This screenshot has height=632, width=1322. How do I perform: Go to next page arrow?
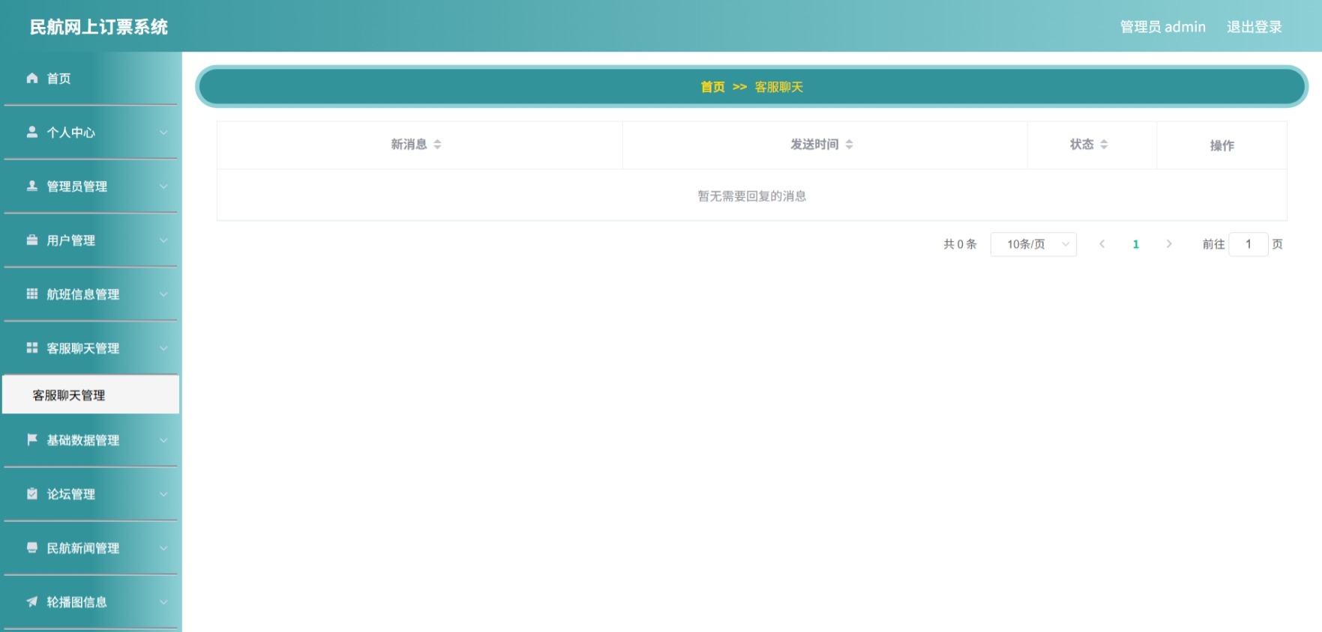tap(1169, 244)
